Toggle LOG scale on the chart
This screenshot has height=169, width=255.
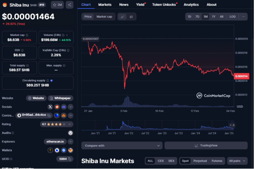(233, 17)
